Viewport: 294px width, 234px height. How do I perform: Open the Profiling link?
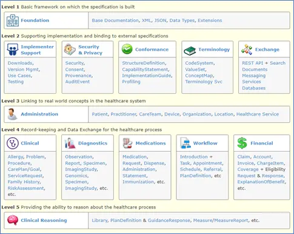[131, 82]
